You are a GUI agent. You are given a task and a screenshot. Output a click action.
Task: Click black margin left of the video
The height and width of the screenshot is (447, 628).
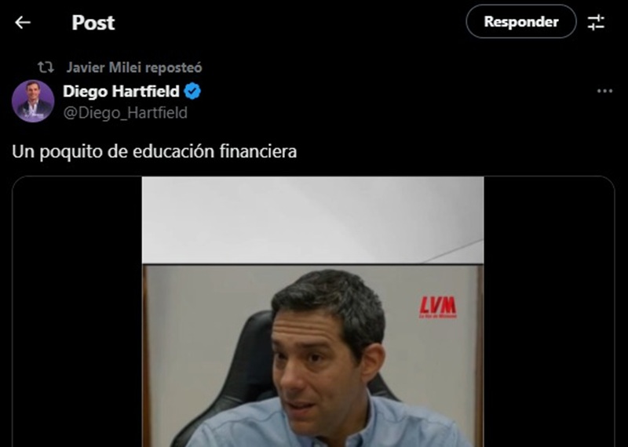[x=77, y=312]
